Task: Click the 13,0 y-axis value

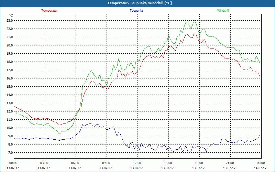Action: pyautogui.click(x=10, y=103)
